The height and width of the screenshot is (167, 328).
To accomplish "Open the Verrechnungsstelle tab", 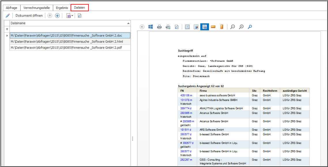I will [x=37, y=8].
